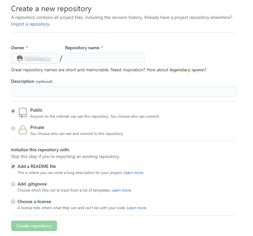Use the suggested name legendary-spoon
The image size is (253, 236).
click(187, 70)
